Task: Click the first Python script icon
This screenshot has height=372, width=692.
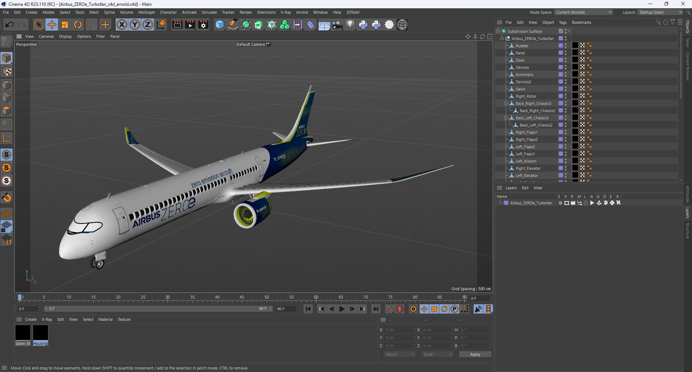Action: click(363, 25)
